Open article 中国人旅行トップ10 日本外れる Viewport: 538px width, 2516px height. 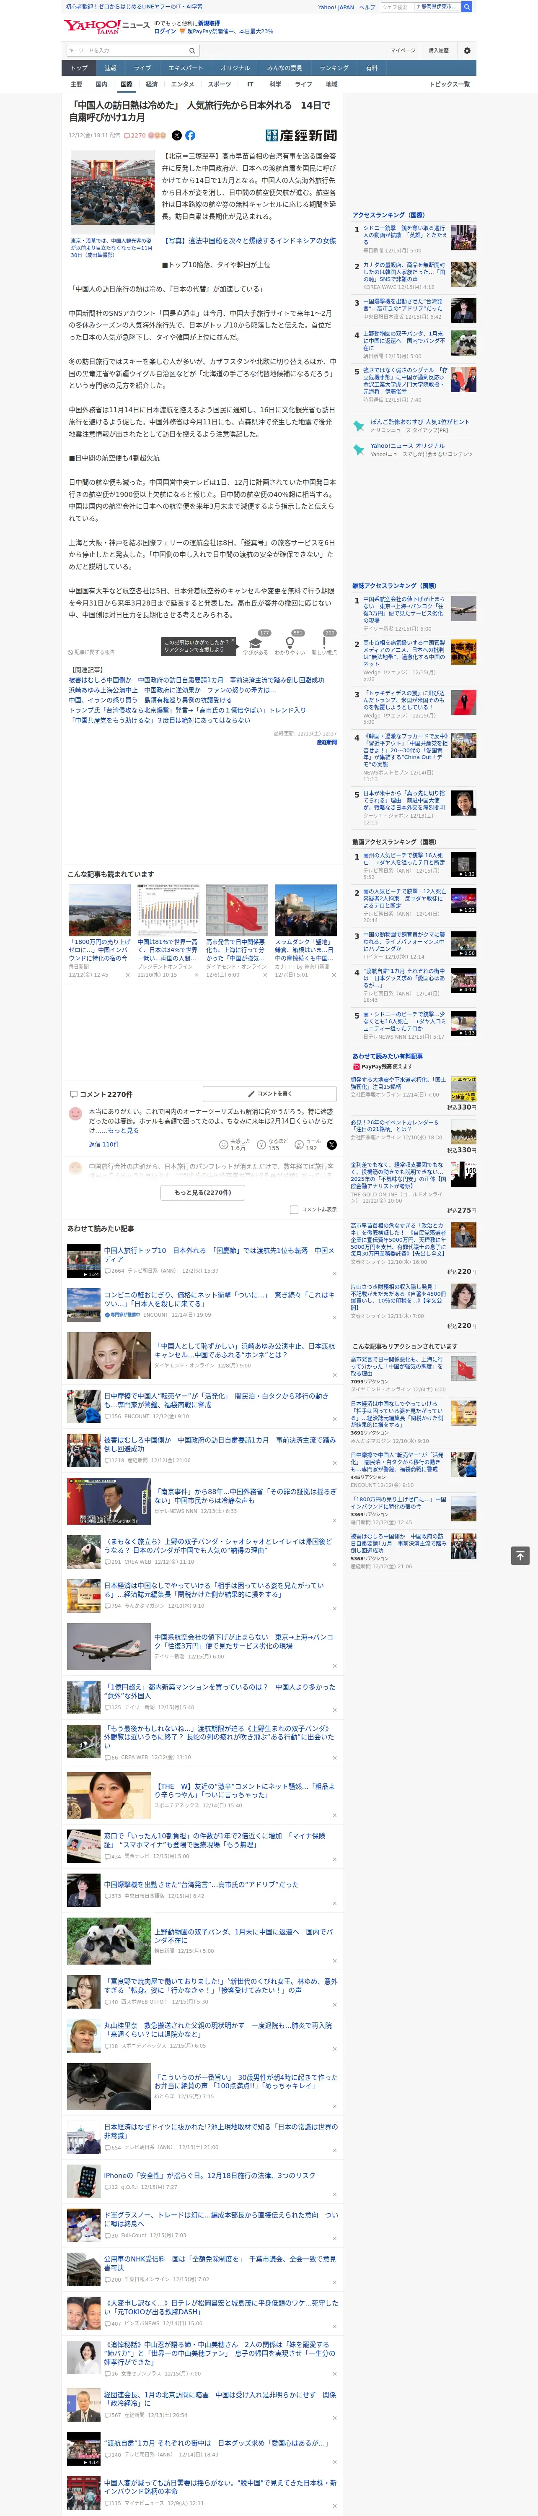coord(219,1255)
